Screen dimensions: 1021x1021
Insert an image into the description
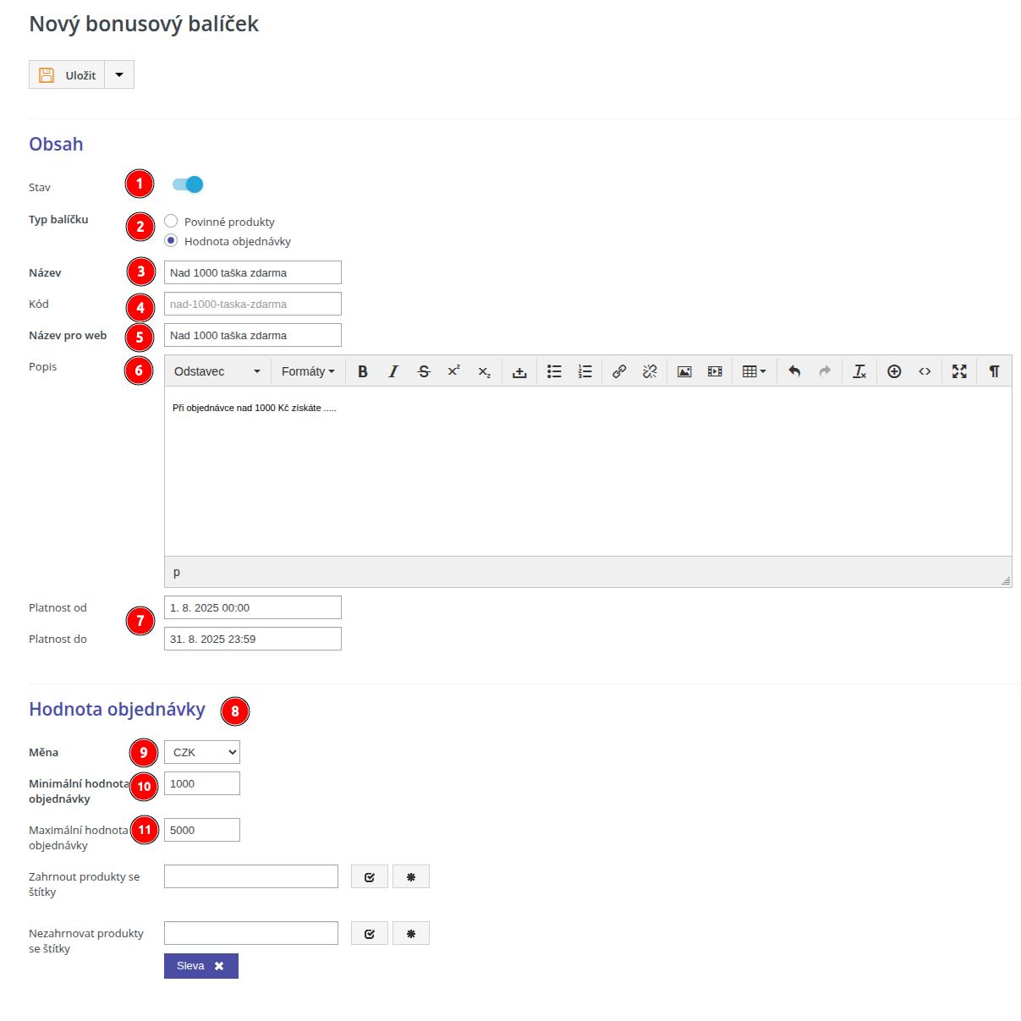click(684, 371)
